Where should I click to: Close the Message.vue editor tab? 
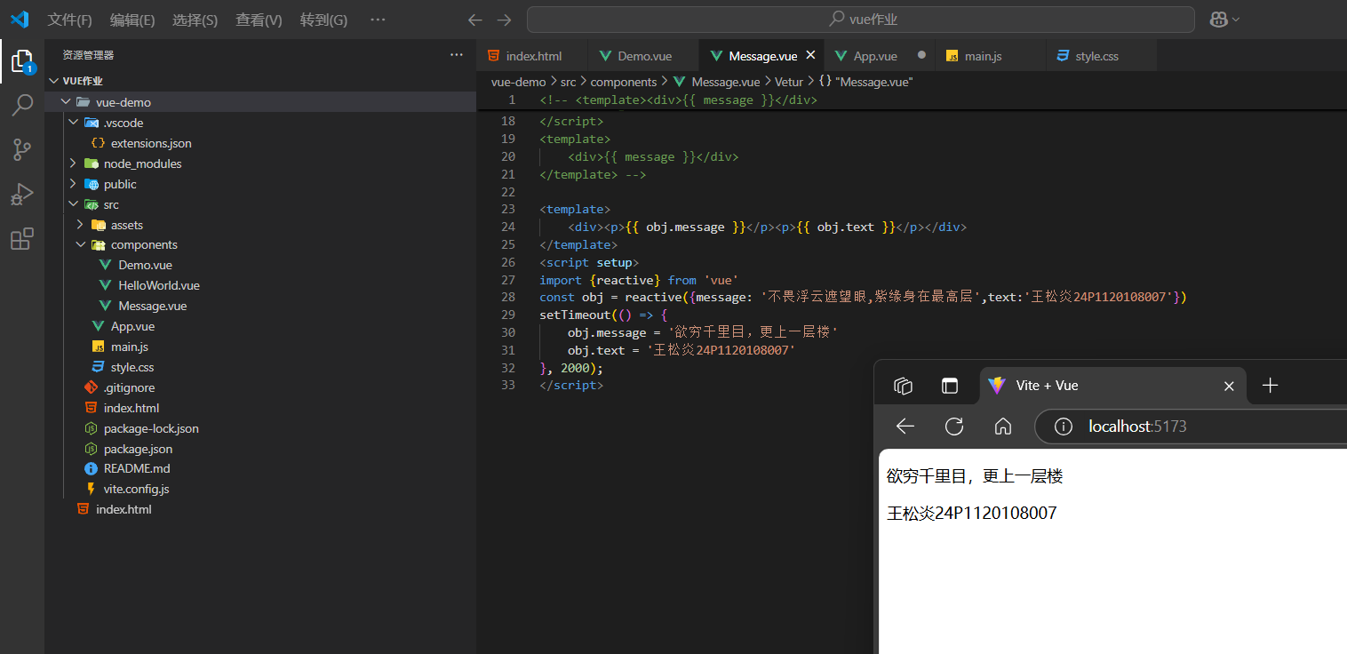810,55
